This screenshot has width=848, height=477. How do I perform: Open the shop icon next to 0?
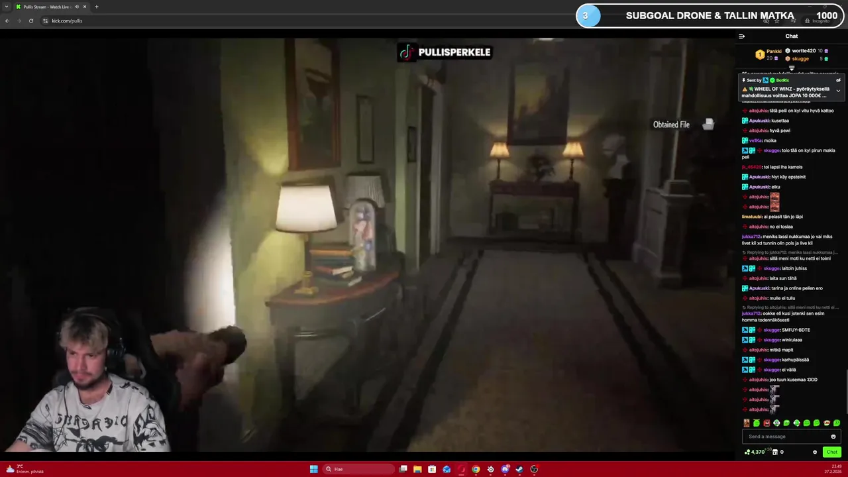click(x=775, y=452)
